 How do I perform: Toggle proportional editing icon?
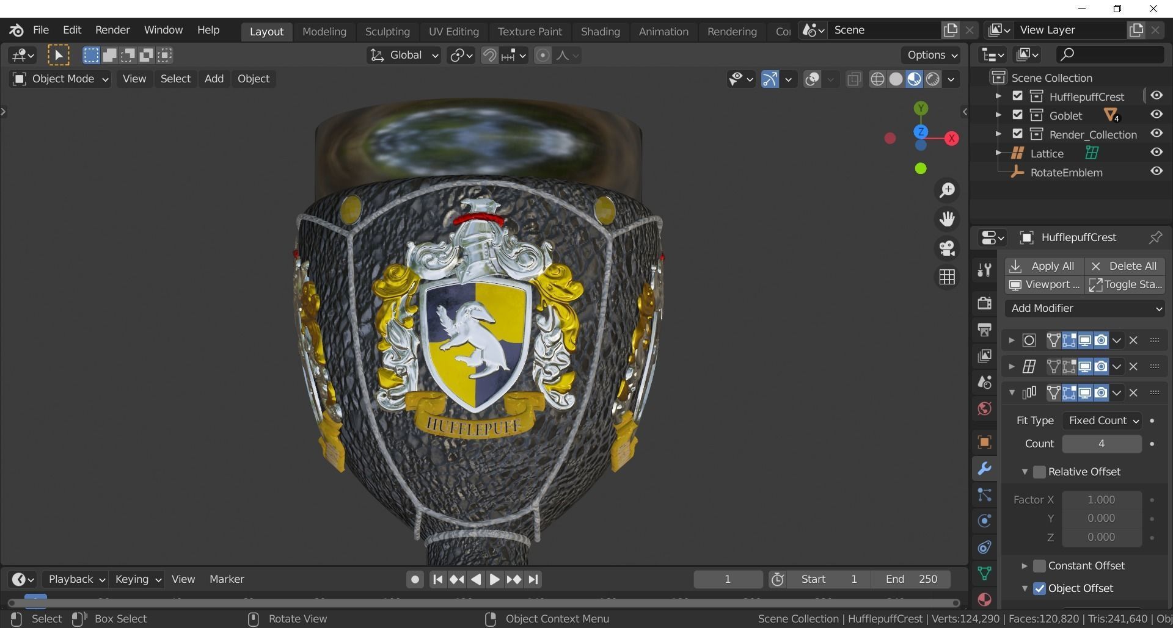(543, 56)
